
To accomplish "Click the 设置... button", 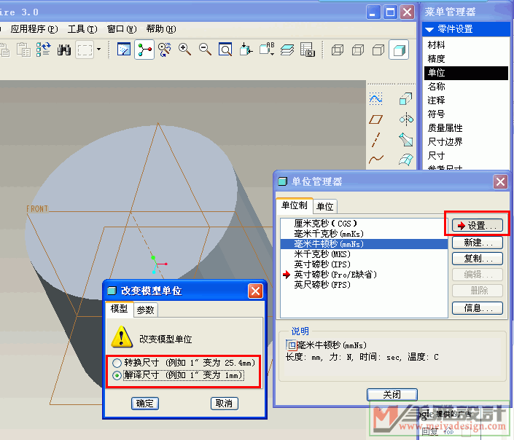I will [x=478, y=225].
